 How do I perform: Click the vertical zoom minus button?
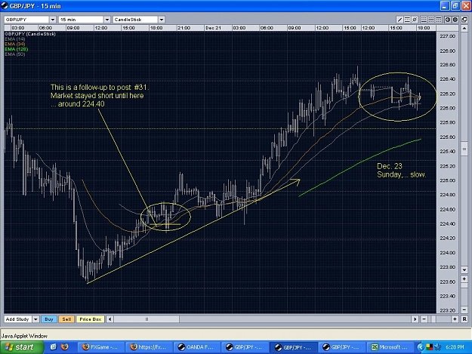click(x=464, y=309)
